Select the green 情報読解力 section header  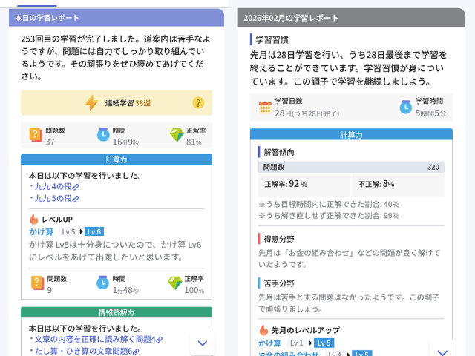coord(117,312)
